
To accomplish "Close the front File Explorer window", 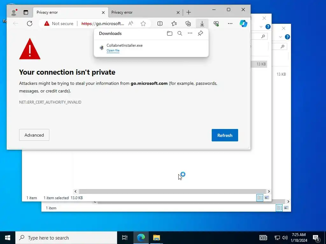I will (x=264, y=18).
